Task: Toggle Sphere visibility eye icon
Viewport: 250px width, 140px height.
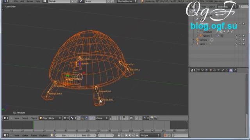Action: point(236,36)
